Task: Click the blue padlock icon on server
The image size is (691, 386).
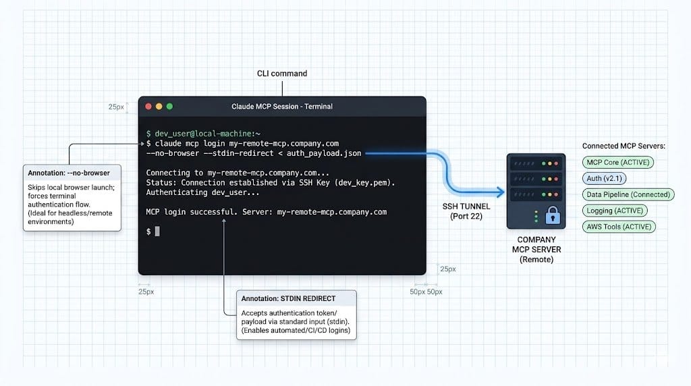Action: pos(553,215)
